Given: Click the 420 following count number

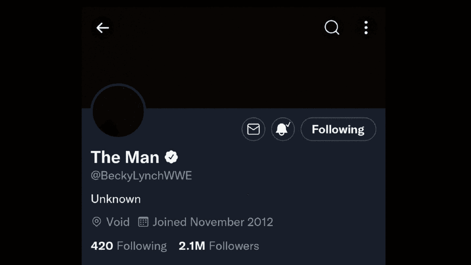Looking at the screenshot, I should tap(102, 246).
